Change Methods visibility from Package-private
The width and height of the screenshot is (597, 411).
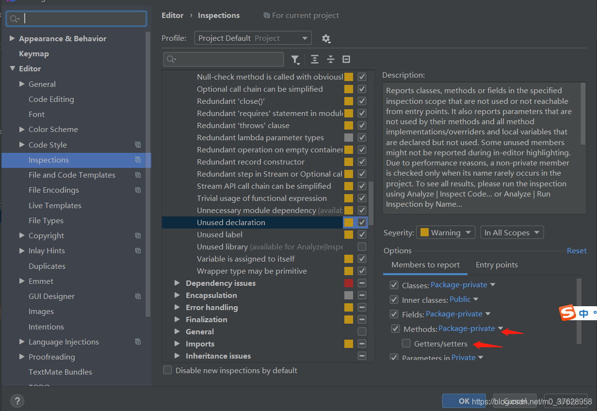[471, 329]
